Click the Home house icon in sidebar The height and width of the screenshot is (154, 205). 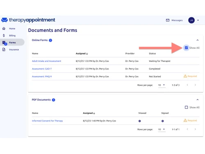[4, 28]
